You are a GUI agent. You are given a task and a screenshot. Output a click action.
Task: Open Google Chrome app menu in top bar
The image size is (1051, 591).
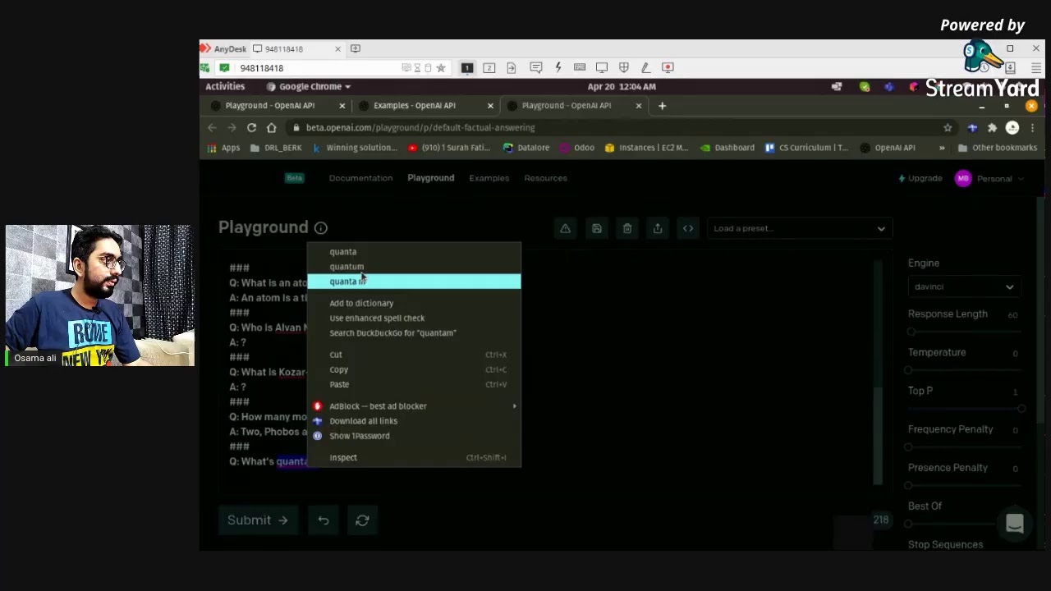(309, 86)
